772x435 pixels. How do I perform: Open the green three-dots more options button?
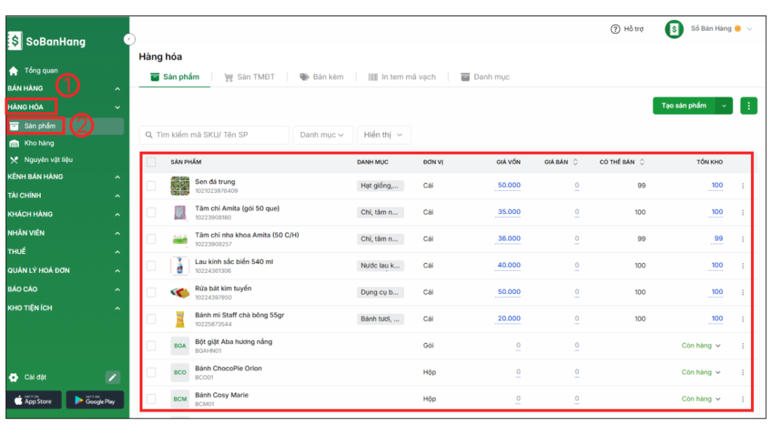click(x=748, y=106)
